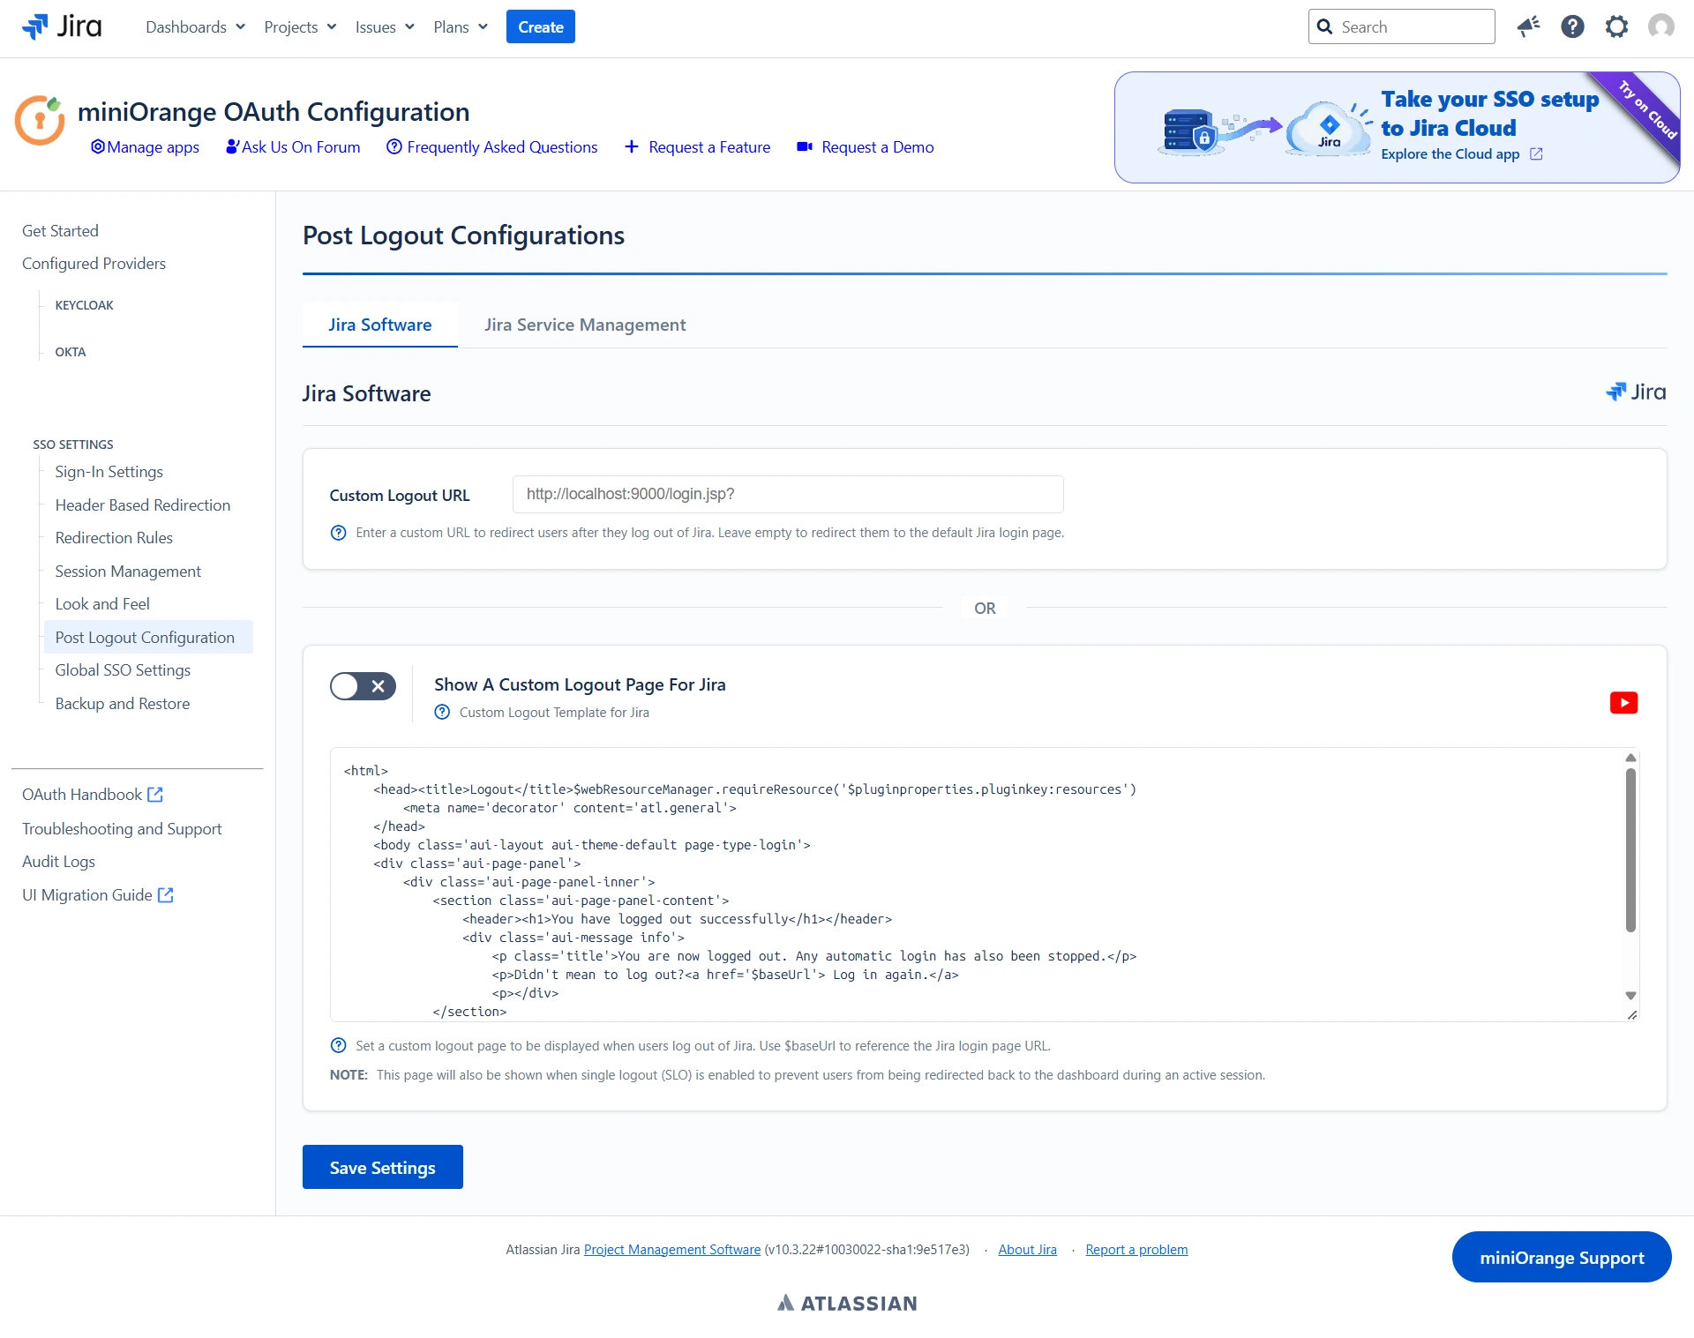Click the scrollbar down arrow in template editor
Viewport: 1694px width, 1338px height.
click(1630, 995)
